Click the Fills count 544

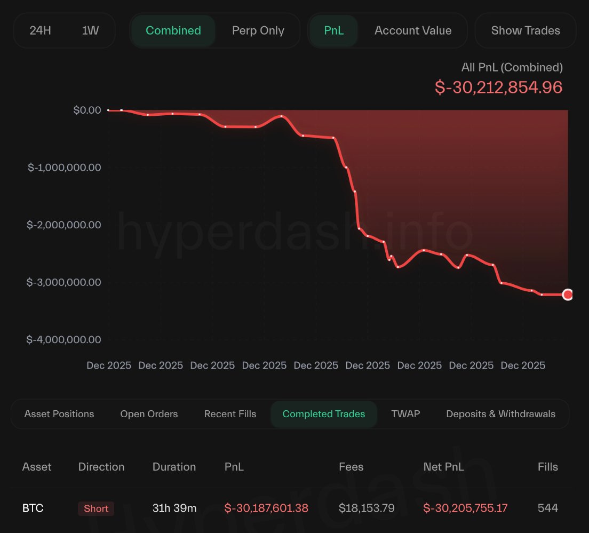coord(548,508)
